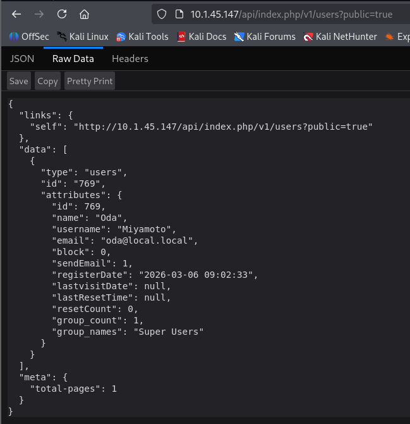Open the OffSec bookmark
The width and height of the screenshot is (410, 424).
tap(29, 37)
